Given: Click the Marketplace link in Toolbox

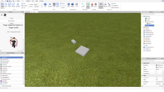Looking at the screenshot, I should tap(11, 21).
